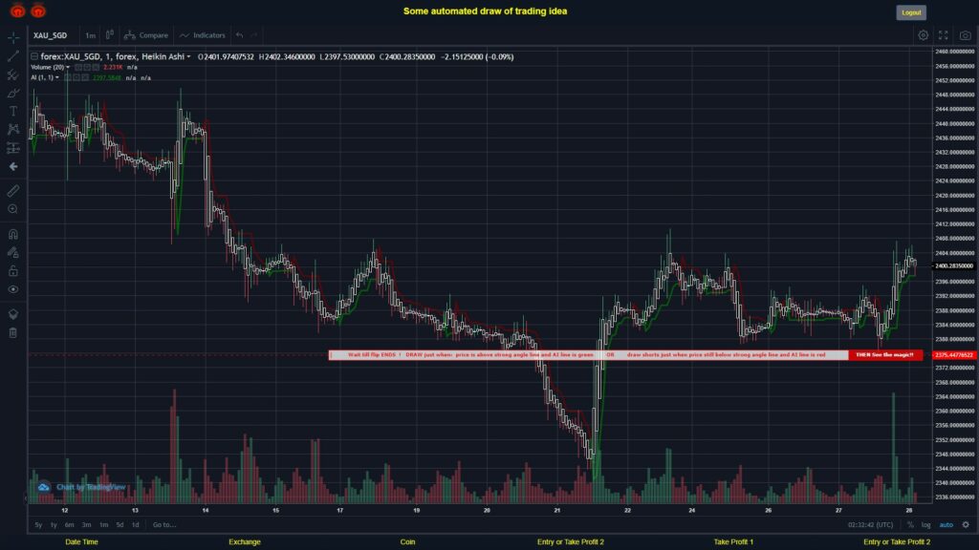Redo the last chart action

click(254, 35)
